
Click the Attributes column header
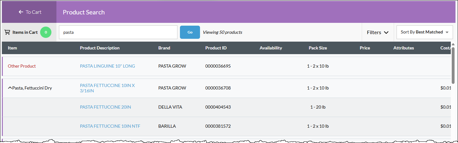click(x=404, y=48)
